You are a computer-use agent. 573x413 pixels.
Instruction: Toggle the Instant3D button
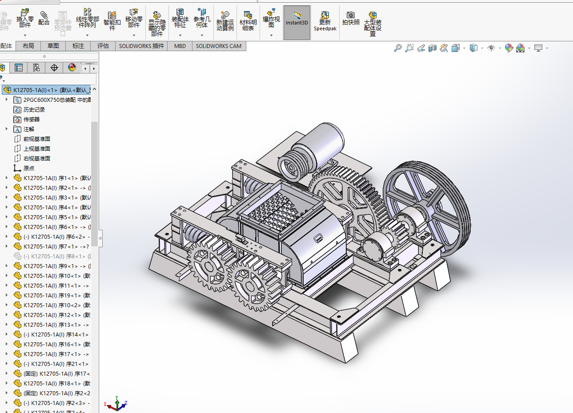[x=297, y=23]
